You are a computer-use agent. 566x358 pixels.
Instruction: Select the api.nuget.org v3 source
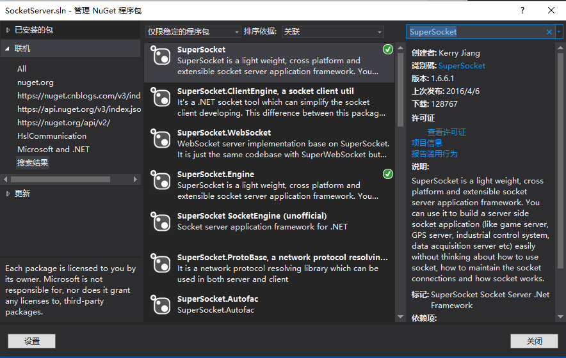tap(79, 109)
